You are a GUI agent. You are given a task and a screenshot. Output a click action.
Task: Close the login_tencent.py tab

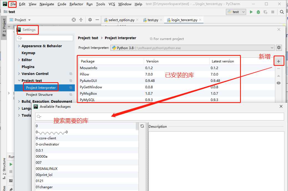pyautogui.click(x=200, y=20)
